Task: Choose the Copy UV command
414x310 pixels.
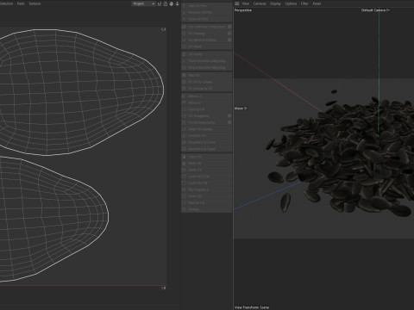Action: 207,157
